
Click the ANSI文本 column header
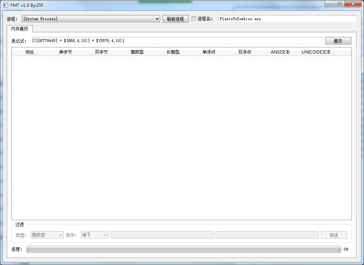tap(280, 52)
